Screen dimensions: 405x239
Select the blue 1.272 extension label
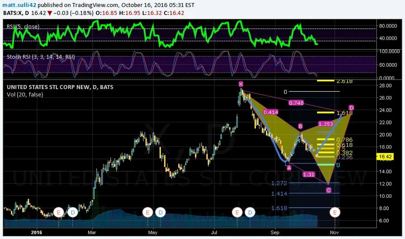(279, 183)
